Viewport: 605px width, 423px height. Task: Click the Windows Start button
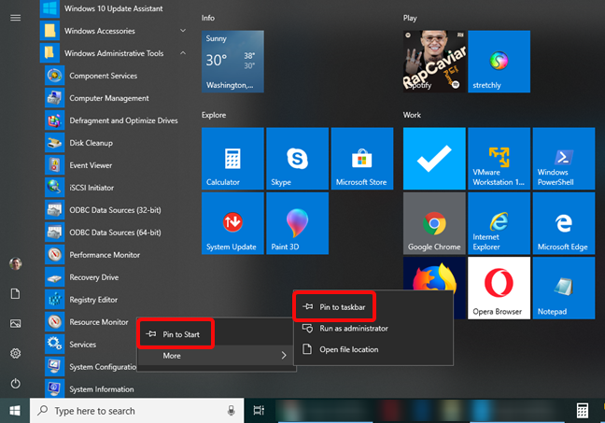[x=15, y=411]
